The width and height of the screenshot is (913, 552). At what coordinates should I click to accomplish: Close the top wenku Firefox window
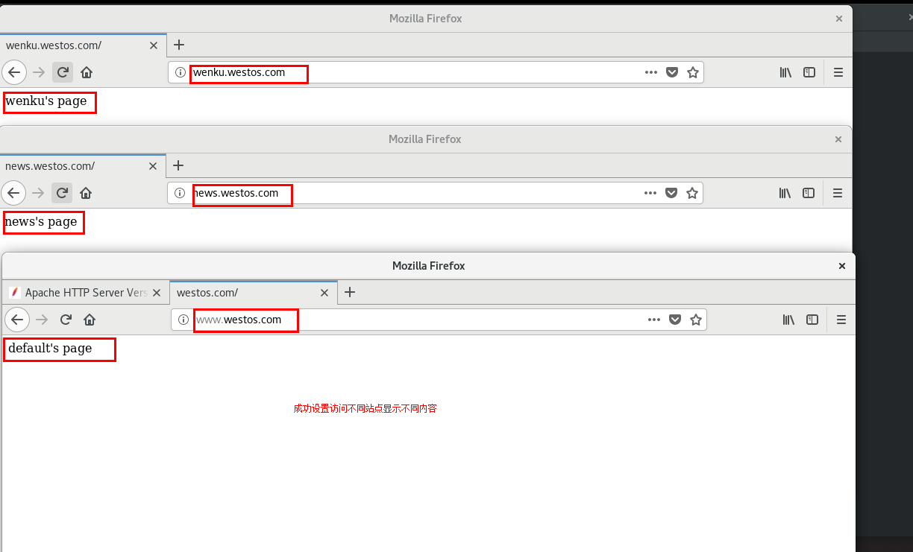pos(838,19)
